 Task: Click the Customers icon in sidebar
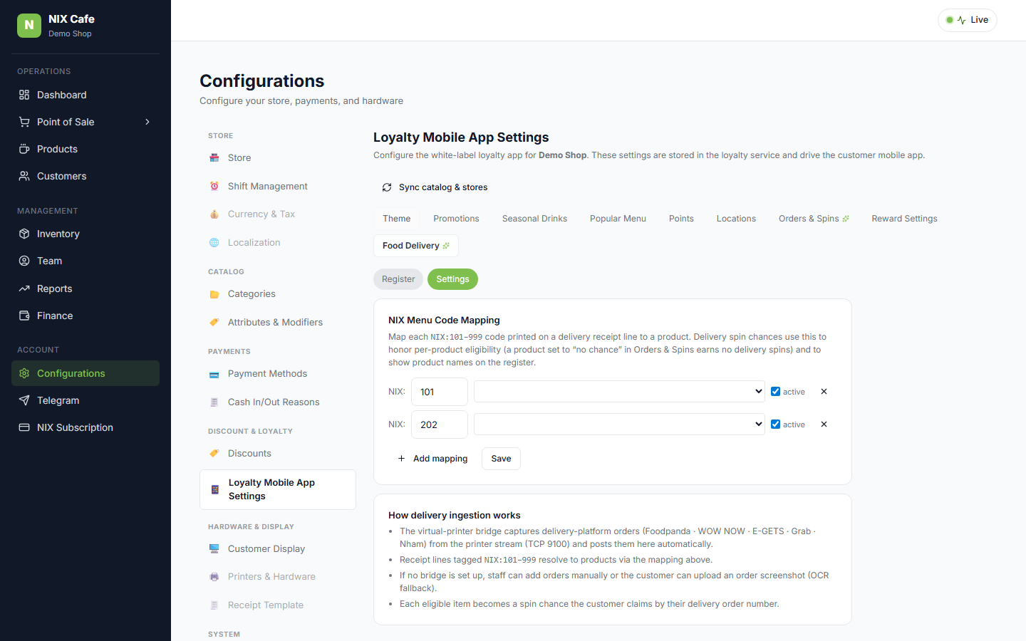[x=24, y=176]
